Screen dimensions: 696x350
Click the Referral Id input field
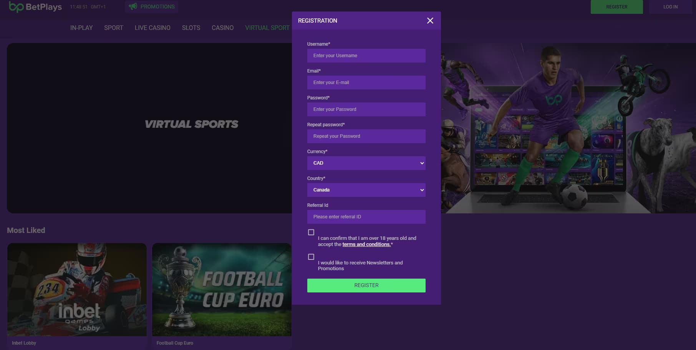click(366, 217)
